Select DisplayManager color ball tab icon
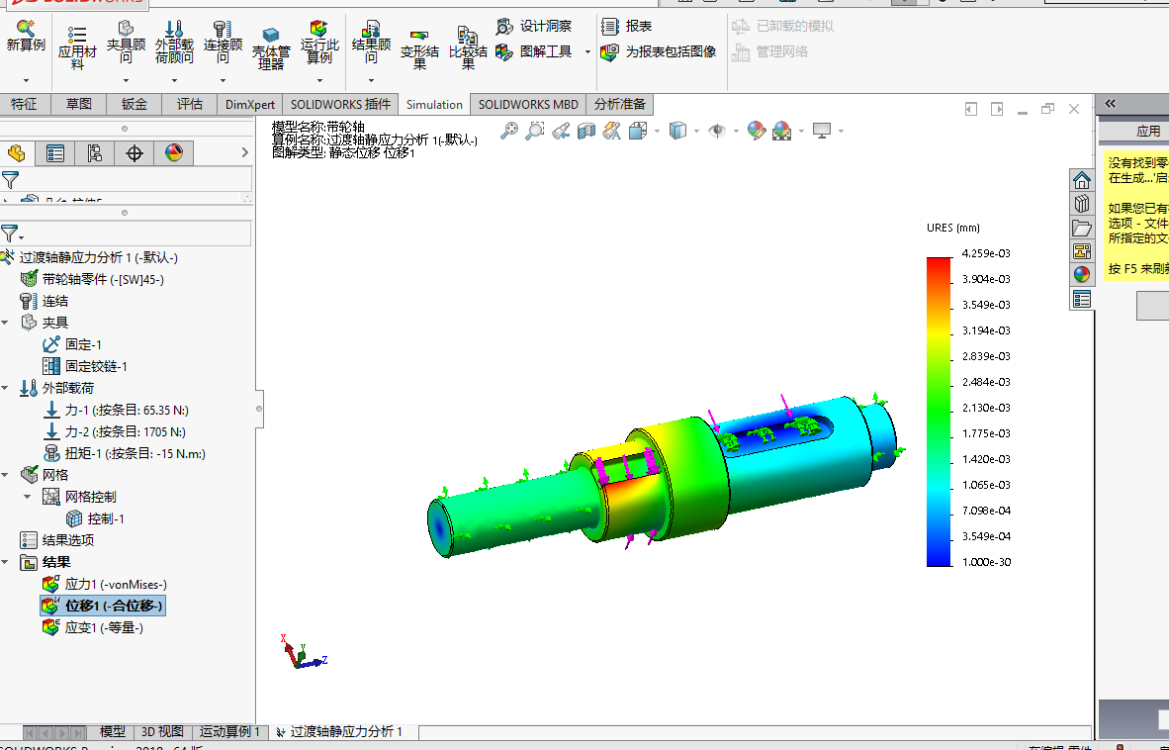 (x=174, y=153)
